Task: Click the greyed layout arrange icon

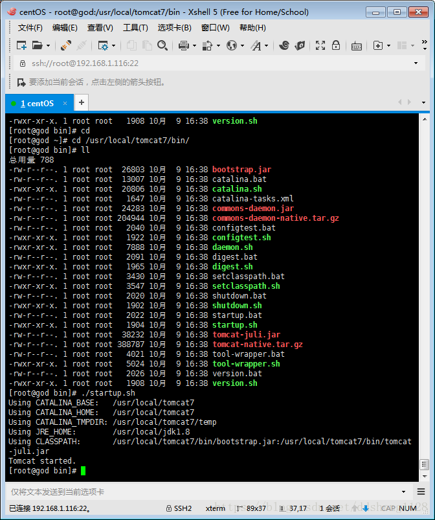Action: [x=402, y=45]
